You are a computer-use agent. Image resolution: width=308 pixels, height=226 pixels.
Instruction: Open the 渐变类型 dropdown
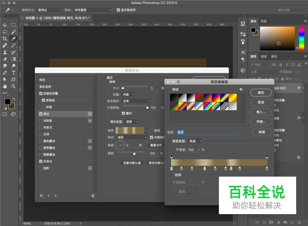pyautogui.click(x=196, y=141)
